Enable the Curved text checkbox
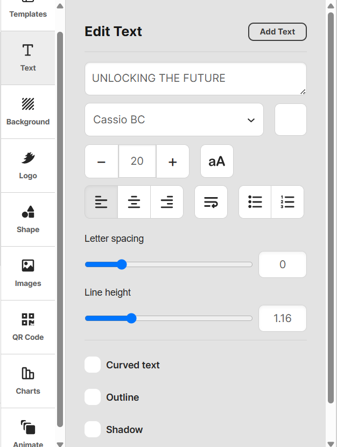This screenshot has height=447, width=337. (93, 365)
